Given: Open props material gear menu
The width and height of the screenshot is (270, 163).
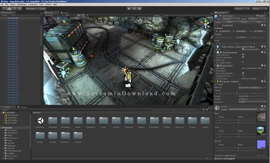Looking at the screenshot, I should [x=265, y=106].
